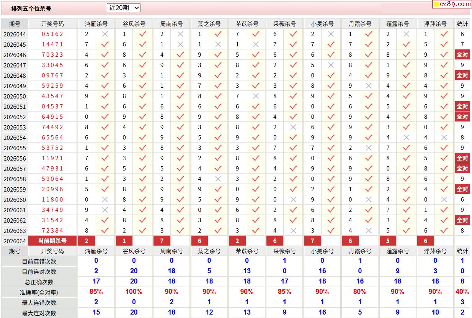
Task: Click the X mark for 鸿雁杀号 in row 2026044
Action: tap(105, 34)
